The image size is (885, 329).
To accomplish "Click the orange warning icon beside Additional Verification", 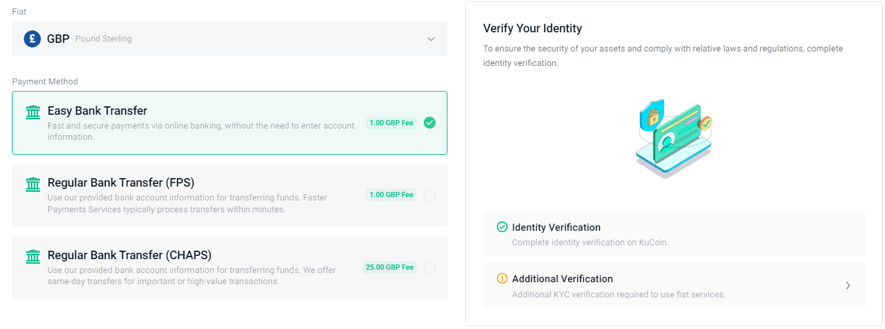I will [x=502, y=279].
